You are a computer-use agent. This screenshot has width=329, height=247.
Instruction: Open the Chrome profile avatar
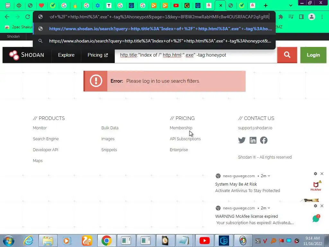pyautogui.click(x=312, y=17)
